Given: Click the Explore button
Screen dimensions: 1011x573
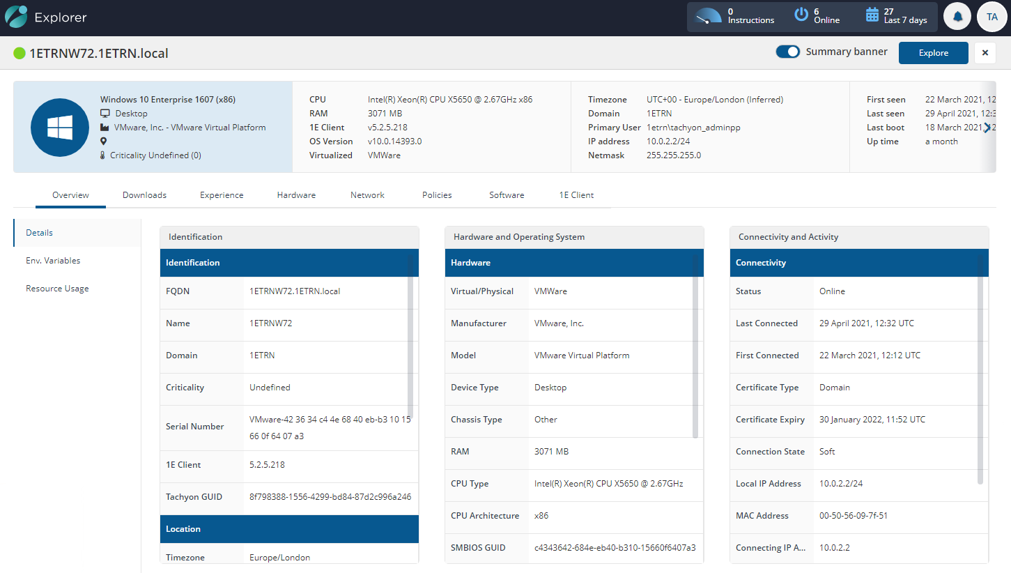Looking at the screenshot, I should click(x=934, y=53).
